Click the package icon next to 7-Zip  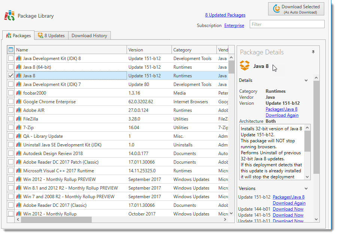pyautogui.click(x=19, y=128)
